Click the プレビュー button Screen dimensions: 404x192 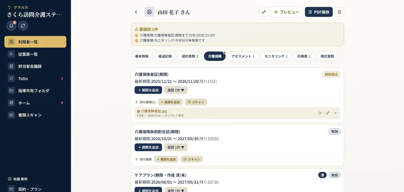(287, 12)
